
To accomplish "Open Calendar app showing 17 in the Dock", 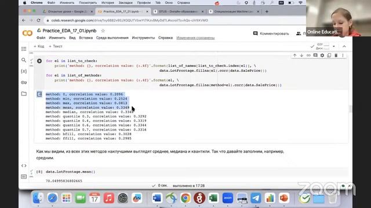I will click(94, 198).
